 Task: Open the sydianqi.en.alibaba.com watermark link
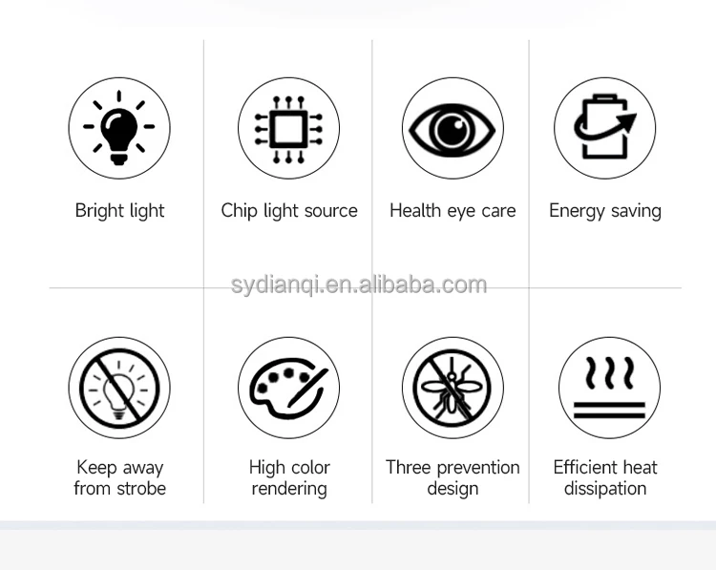pyautogui.click(x=359, y=285)
